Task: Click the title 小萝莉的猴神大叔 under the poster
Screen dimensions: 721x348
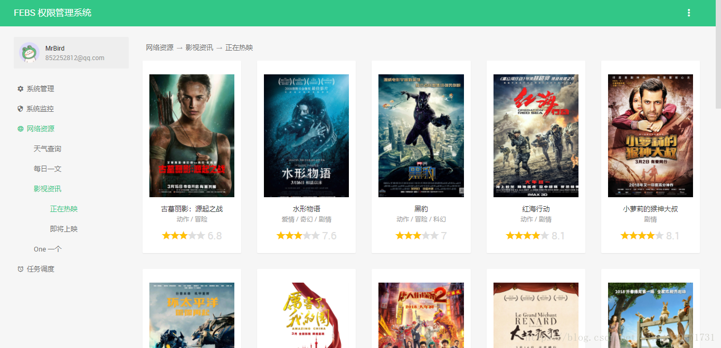Action: pos(650,209)
